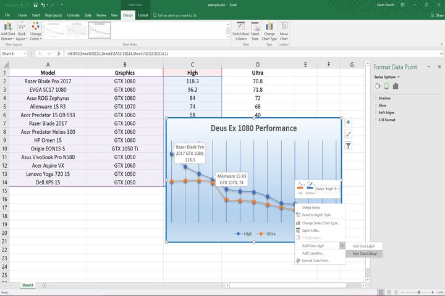Click the formula bar SERIES formula
445x296 pixels.
[x=117, y=54]
